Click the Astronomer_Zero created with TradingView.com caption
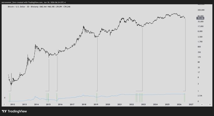 coord(34,2)
